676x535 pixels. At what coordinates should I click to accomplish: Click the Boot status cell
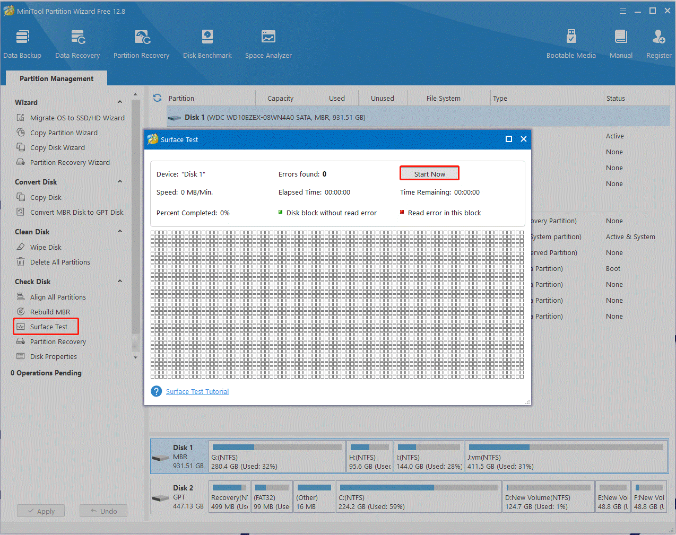(613, 268)
